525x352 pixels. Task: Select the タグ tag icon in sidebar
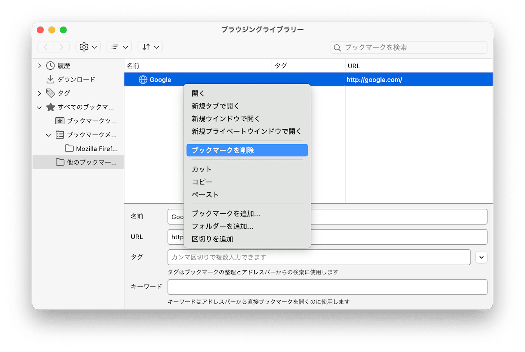(50, 93)
